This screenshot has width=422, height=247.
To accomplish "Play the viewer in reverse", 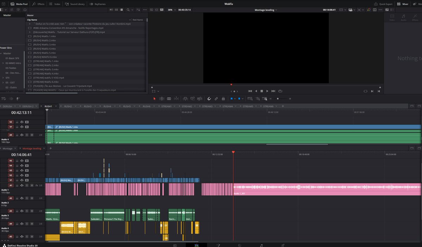I will (x=256, y=91).
